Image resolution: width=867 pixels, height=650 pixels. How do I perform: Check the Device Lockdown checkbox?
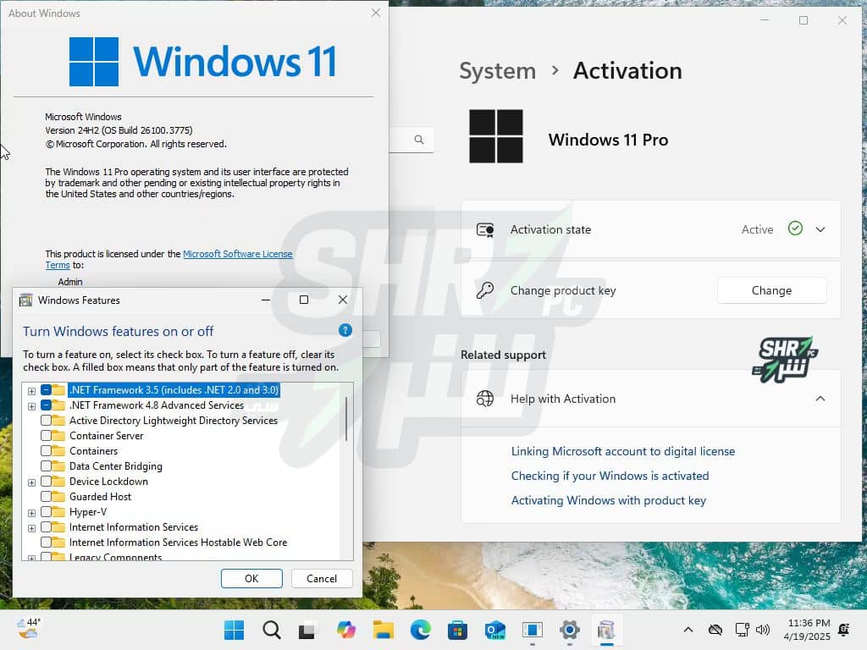pyautogui.click(x=46, y=482)
